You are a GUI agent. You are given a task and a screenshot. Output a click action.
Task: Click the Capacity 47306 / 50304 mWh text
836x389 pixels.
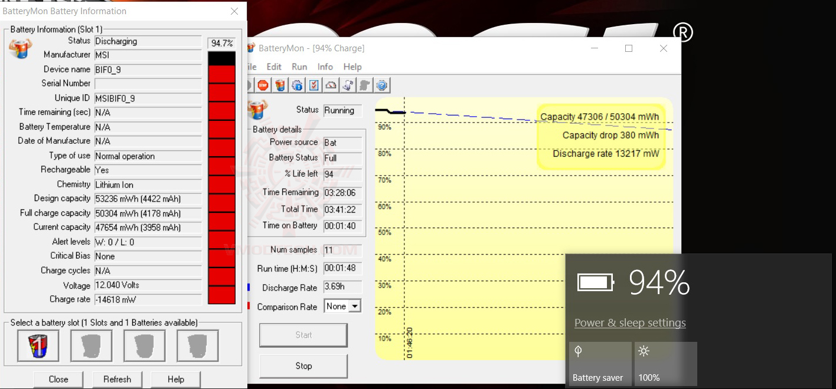click(600, 117)
